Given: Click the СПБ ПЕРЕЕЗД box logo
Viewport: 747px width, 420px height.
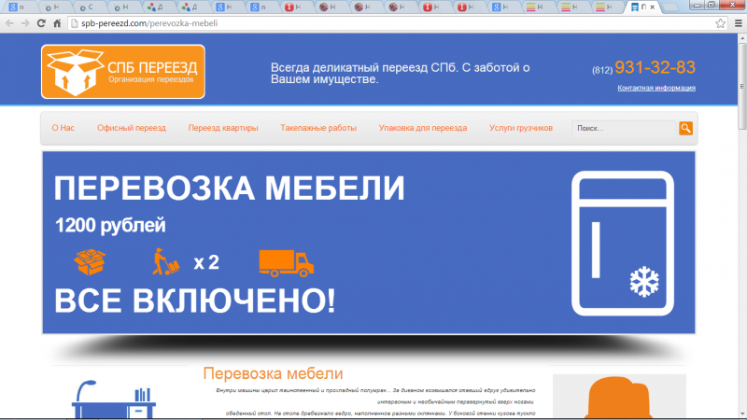Looking at the screenshot, I should coord(122,72).
